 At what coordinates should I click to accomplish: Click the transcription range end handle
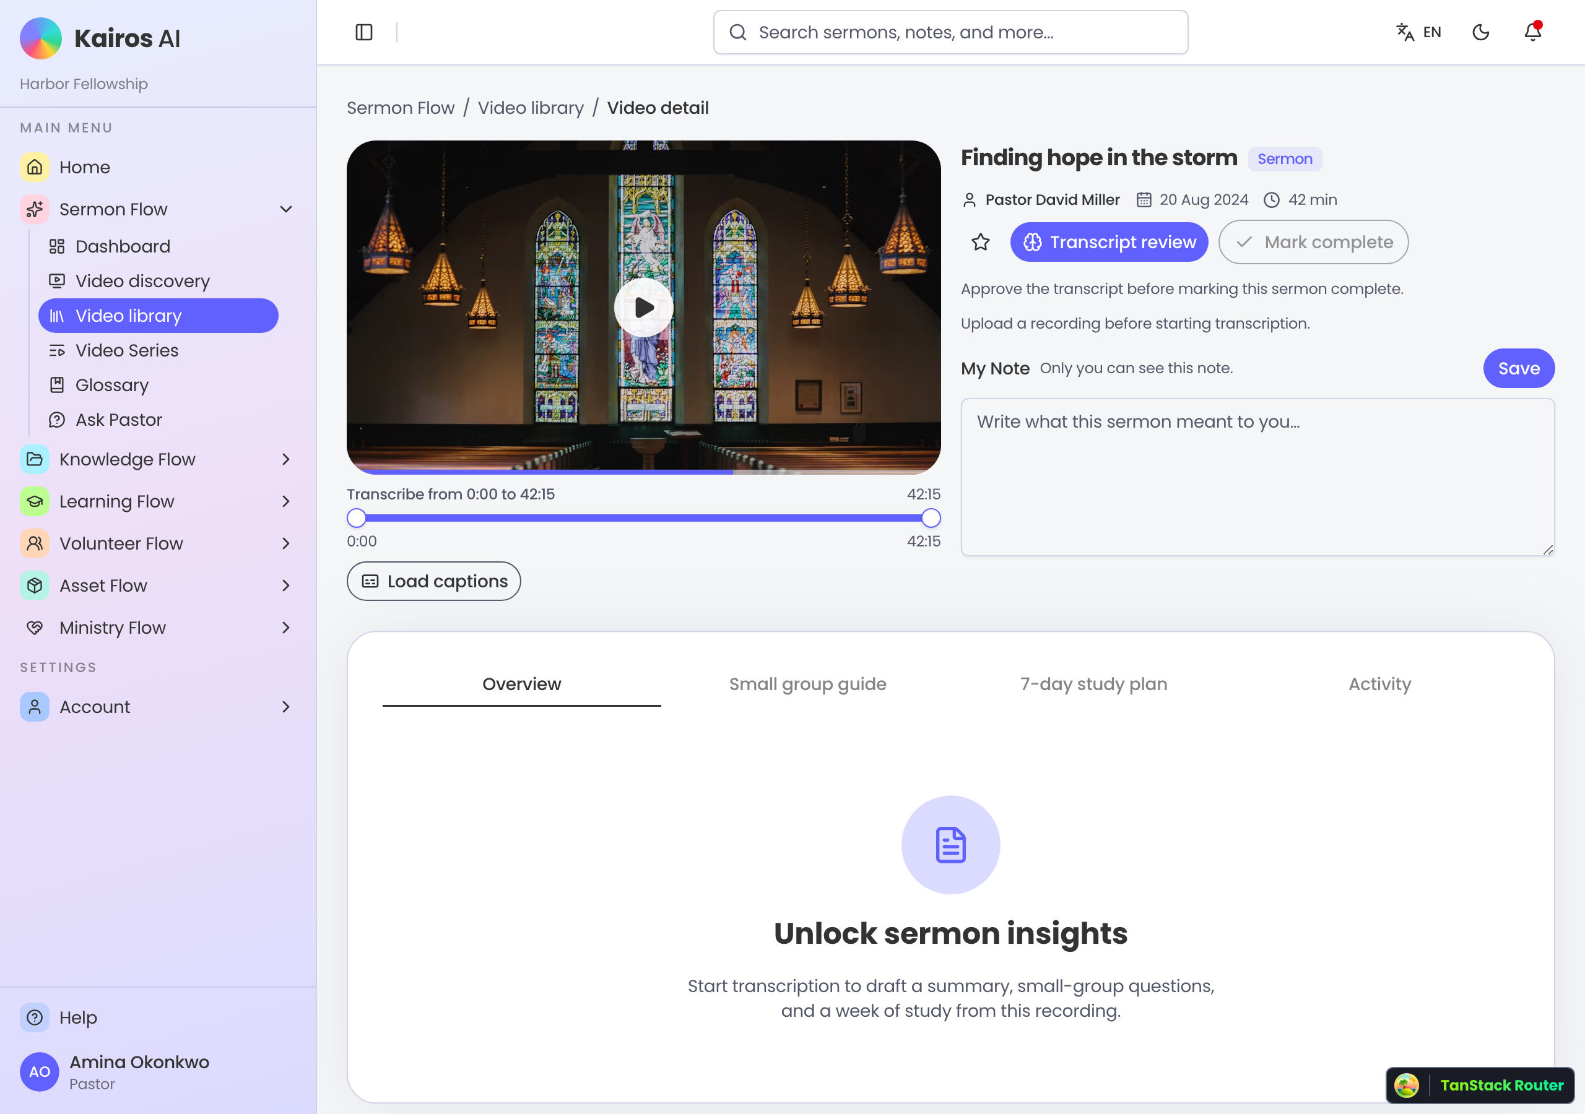tap(931, 517)
